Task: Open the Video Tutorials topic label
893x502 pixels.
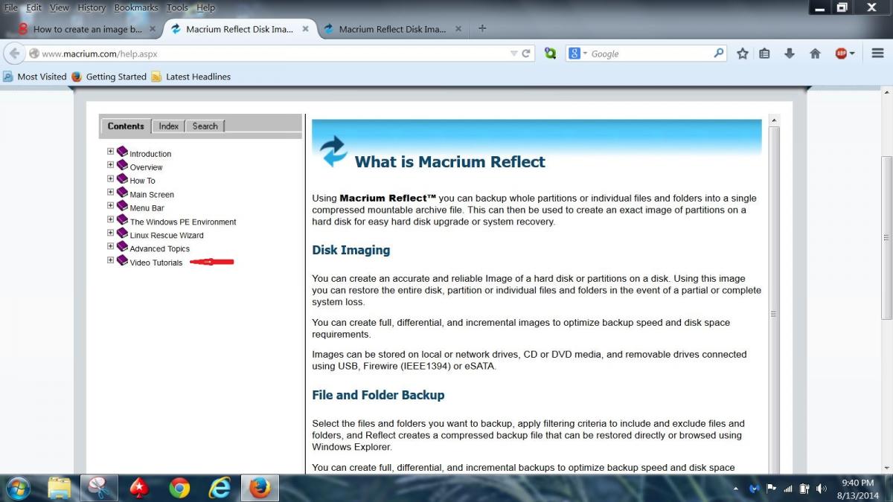Action: pos(156,263)
